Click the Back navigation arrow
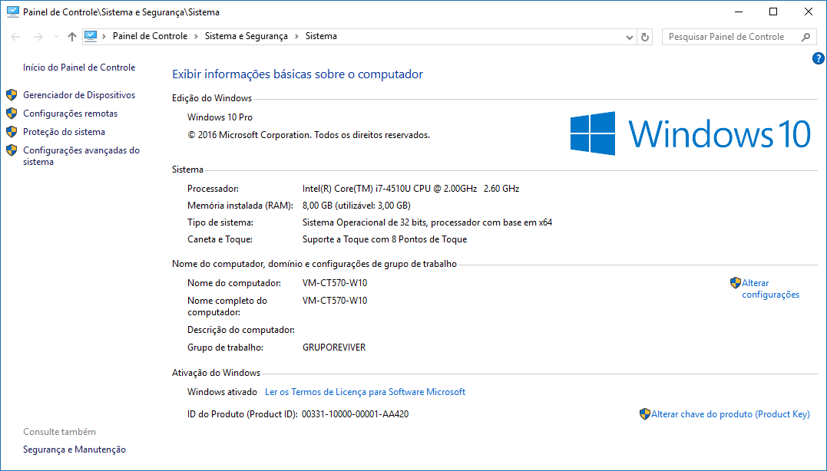 pos(15,37)
